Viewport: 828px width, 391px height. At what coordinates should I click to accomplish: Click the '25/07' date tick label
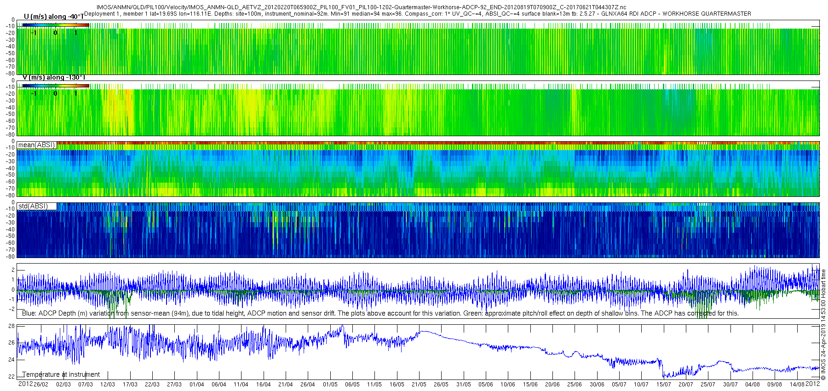[708, 385]
